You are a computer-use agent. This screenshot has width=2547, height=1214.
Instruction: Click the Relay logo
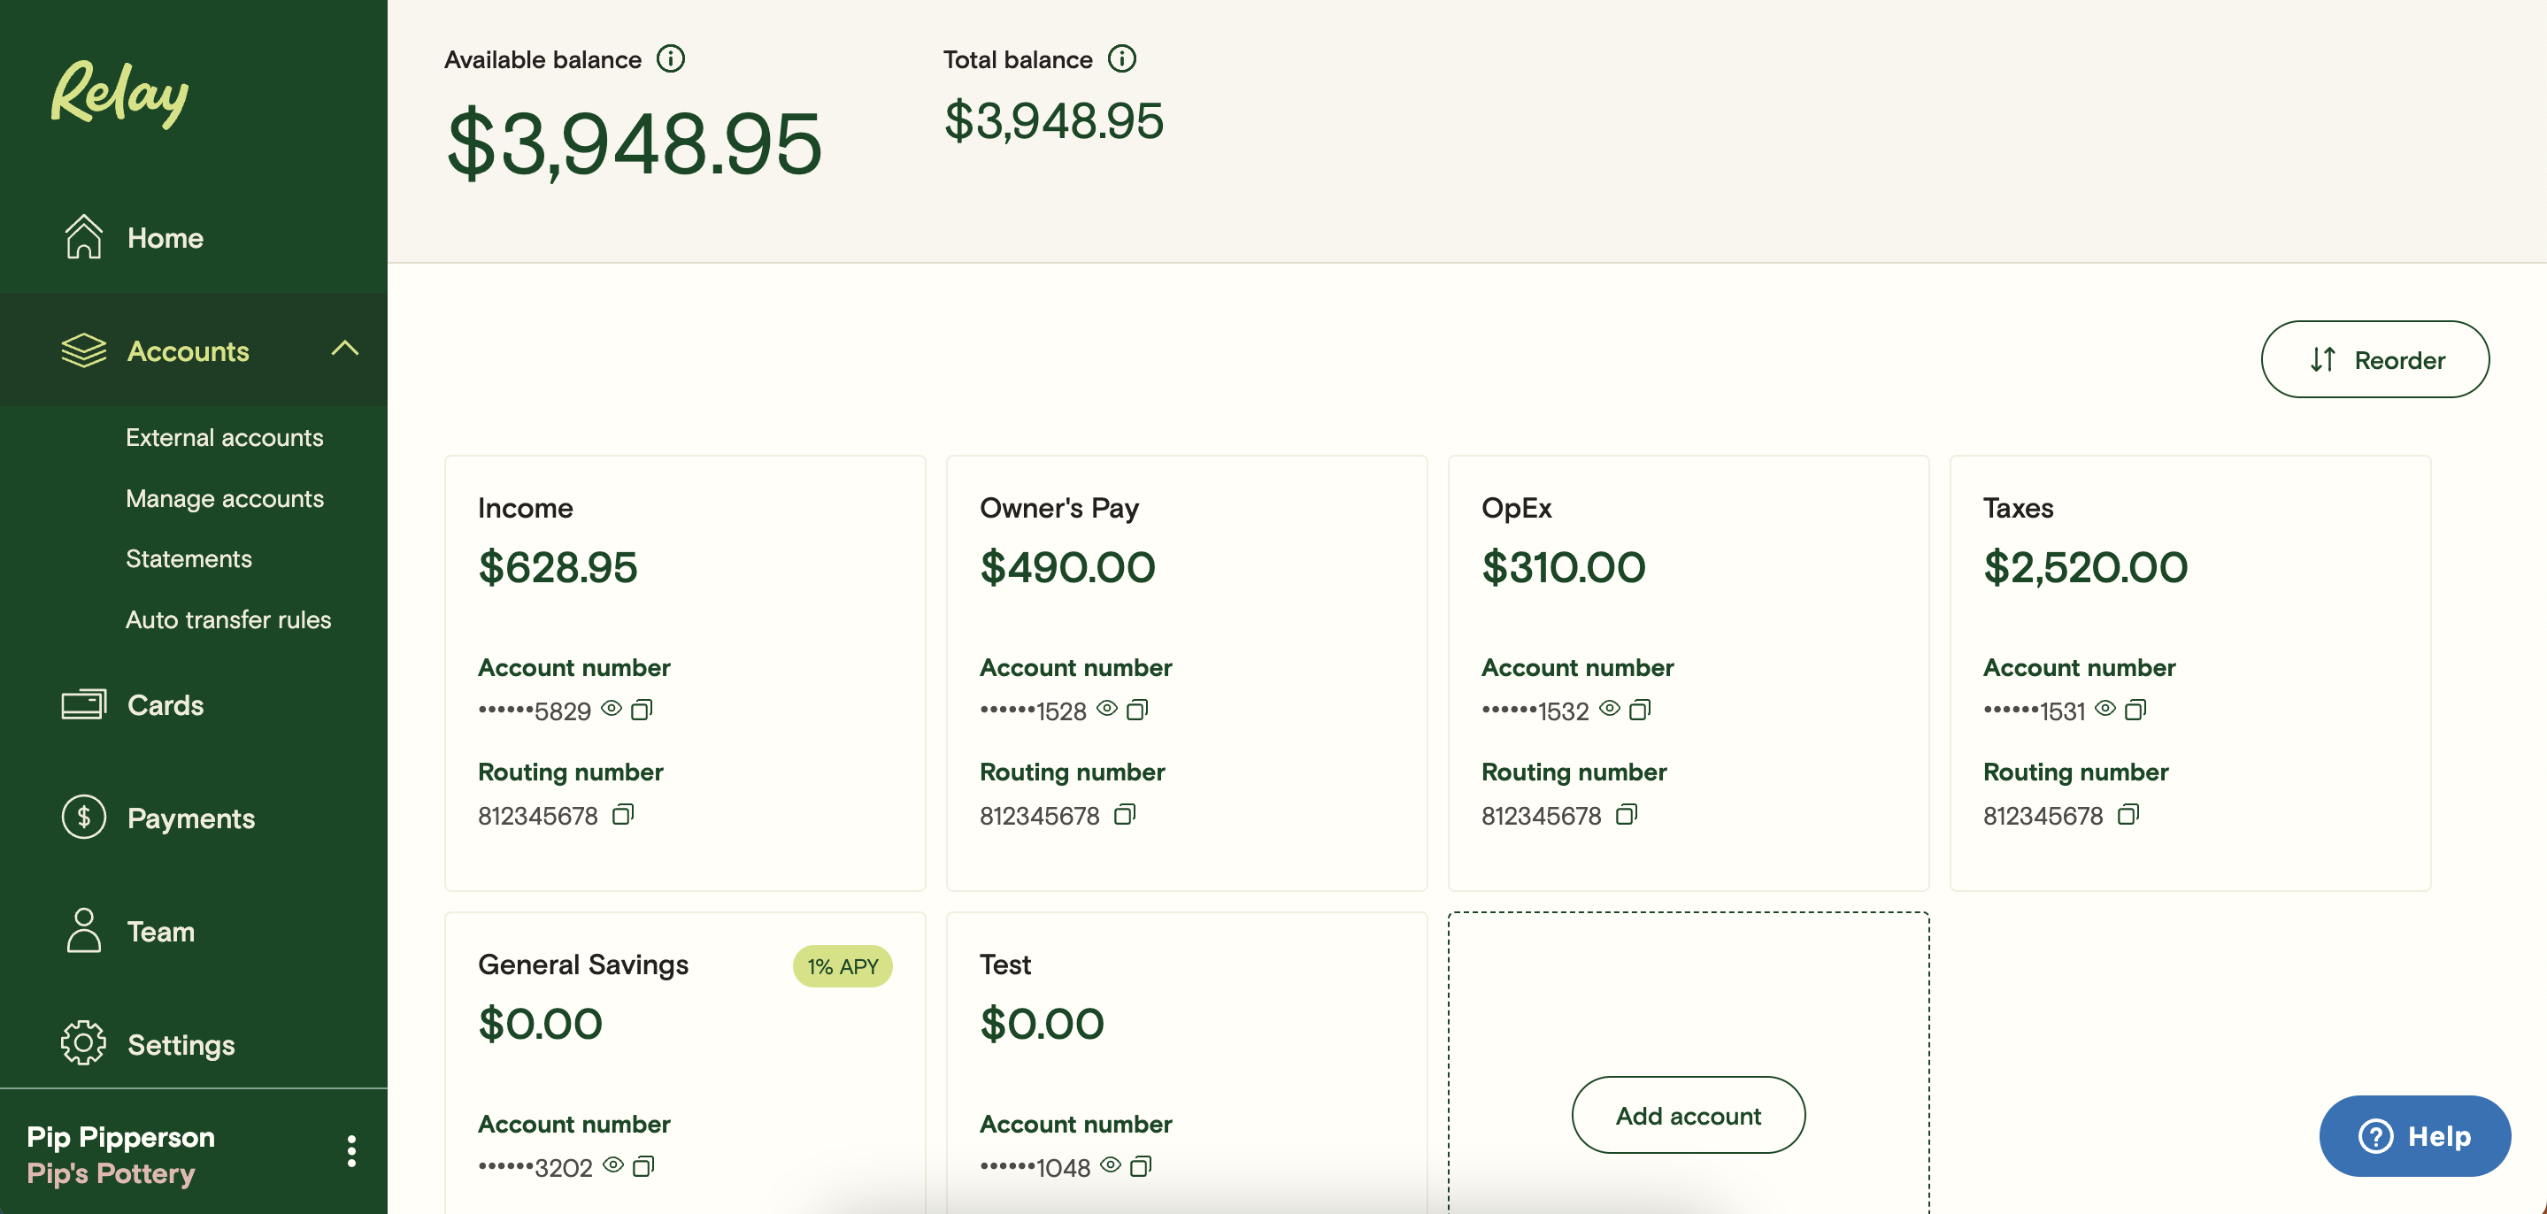[x=119, y=93]
